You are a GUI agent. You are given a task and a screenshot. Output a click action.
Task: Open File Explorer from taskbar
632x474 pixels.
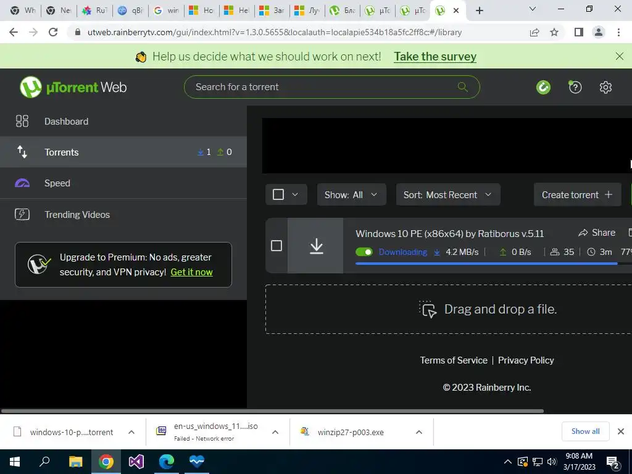pos(75,462)
